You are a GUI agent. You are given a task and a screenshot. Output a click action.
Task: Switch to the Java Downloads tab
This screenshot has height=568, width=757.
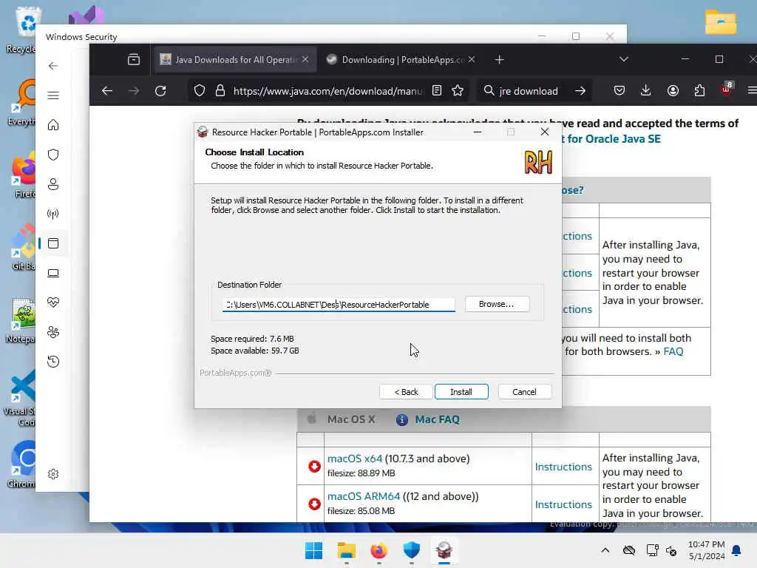(234, 59)
